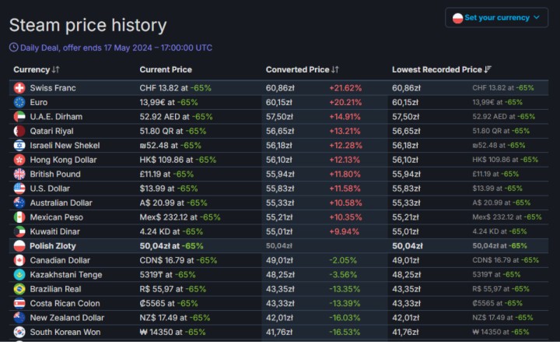Select the U.S. Dollar currency name
This screenshot has height=342, width=560.
50,189
